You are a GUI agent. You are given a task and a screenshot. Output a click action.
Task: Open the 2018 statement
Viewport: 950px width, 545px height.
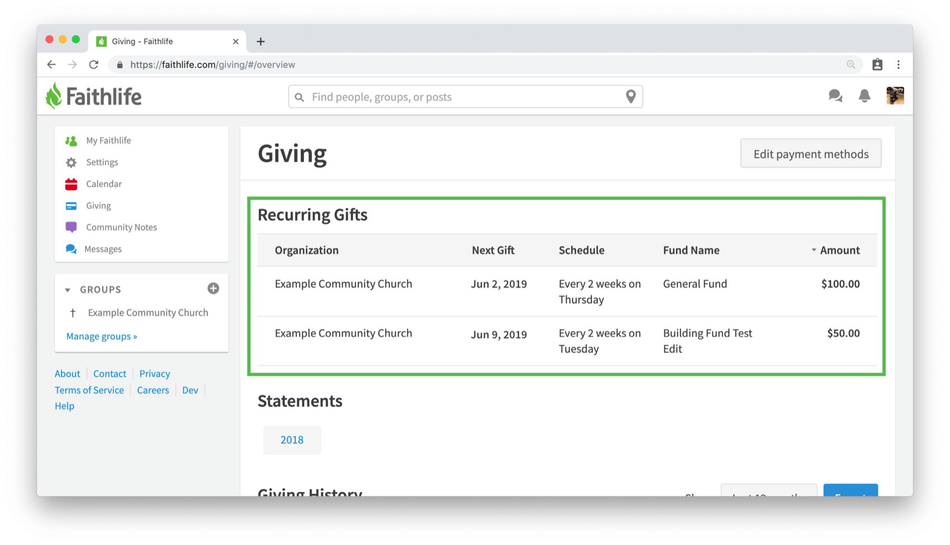click(x=292, y=440)
